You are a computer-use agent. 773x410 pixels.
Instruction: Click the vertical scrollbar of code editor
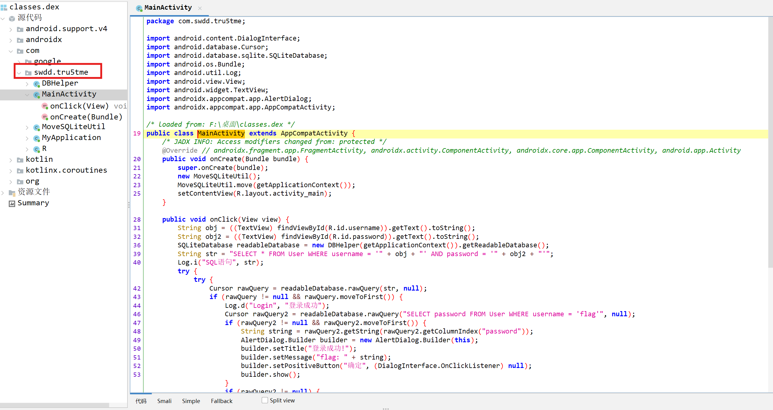point(770,142)
